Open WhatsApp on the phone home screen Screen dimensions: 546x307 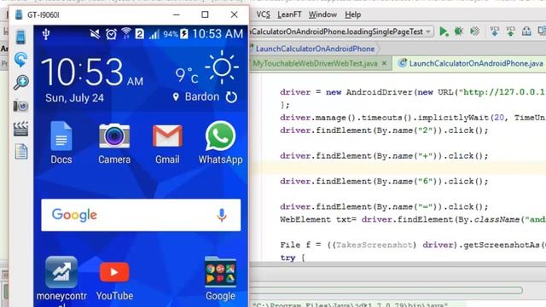point(220,142)
